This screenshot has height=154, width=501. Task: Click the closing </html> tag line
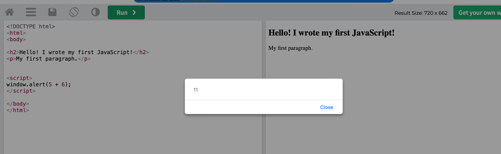(x=18, y=110)
